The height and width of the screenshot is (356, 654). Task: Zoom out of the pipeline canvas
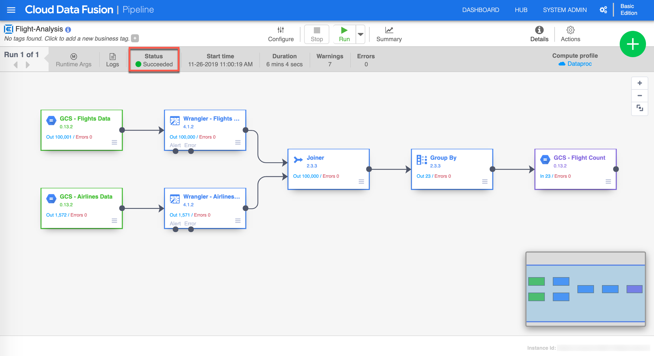coord(640,96)
